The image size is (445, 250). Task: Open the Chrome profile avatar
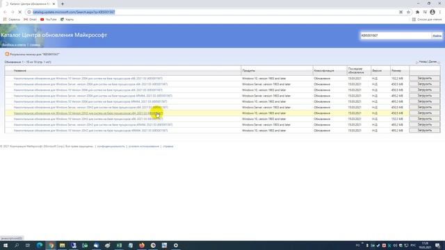point(432,12)
